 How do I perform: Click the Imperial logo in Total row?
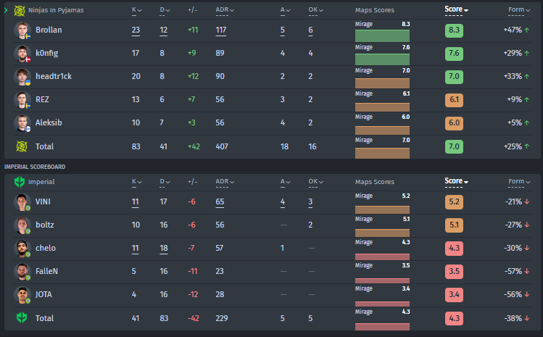pos(22,318)
